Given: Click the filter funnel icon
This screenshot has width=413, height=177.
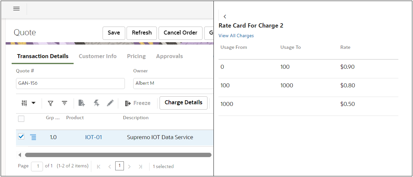Looking at the screenshot, I should coord(50,103).
